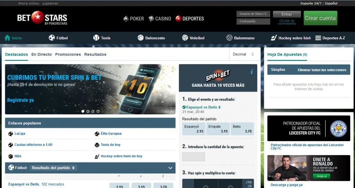Click Eliminar todas las selecciones
The height and width of the screenshot is (188, 355).
click(x=322, y=70)
